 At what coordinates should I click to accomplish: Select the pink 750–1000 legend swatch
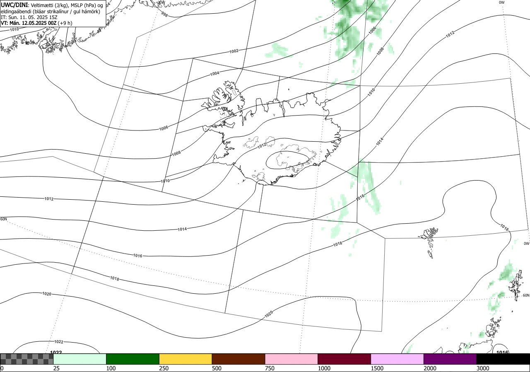[291, 359]
